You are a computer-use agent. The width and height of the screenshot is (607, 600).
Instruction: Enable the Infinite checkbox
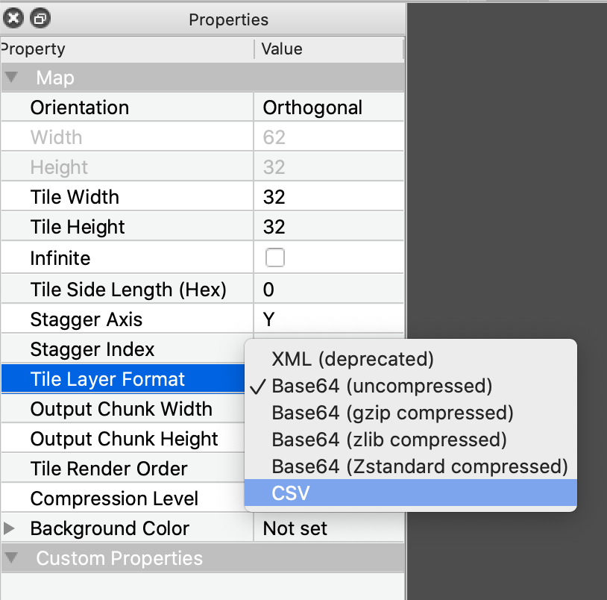[275, 257]
